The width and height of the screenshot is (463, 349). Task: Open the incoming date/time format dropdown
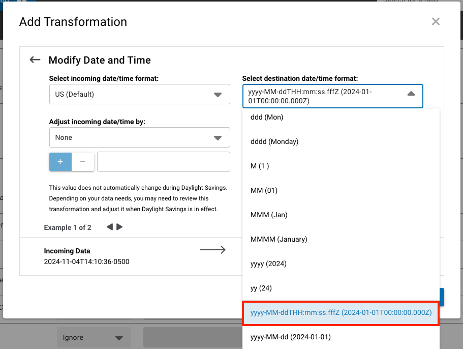(x=139, y=94)
